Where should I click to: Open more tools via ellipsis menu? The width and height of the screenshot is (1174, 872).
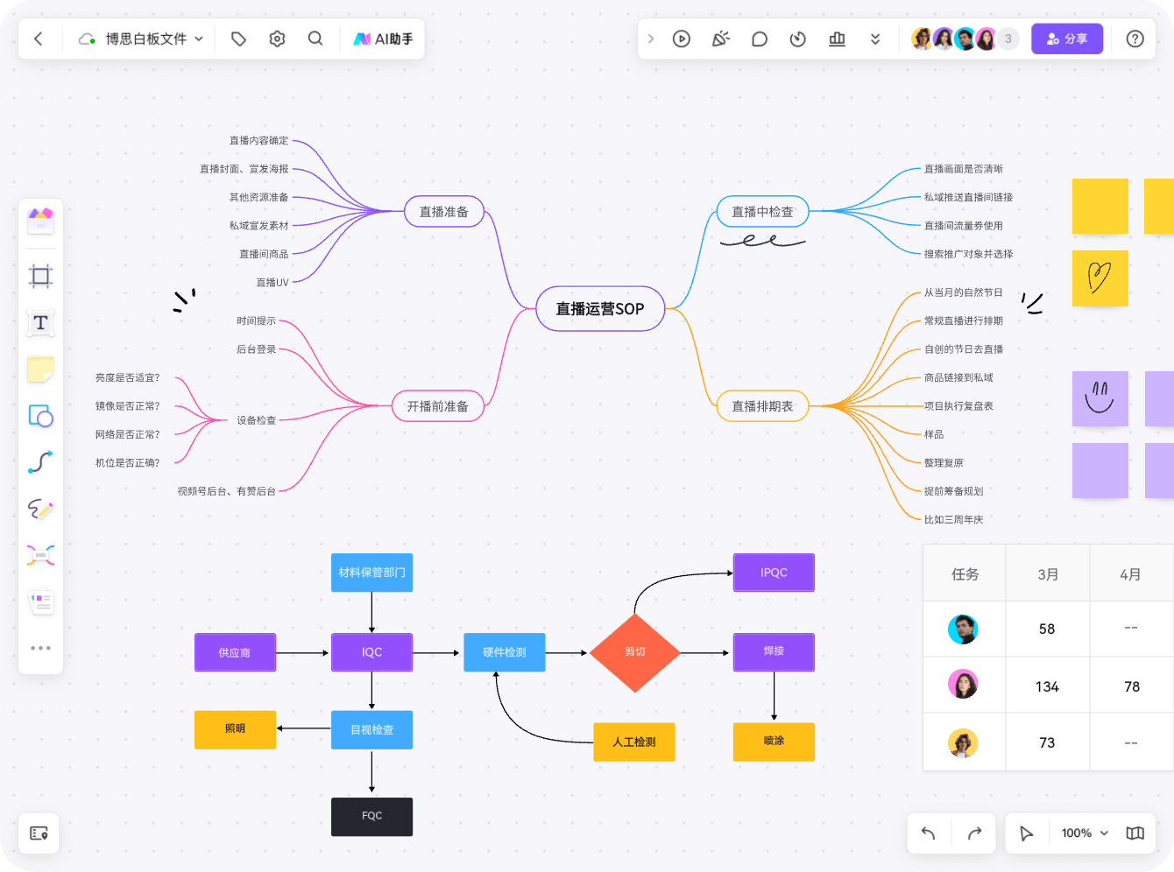(x=40, y=647)
